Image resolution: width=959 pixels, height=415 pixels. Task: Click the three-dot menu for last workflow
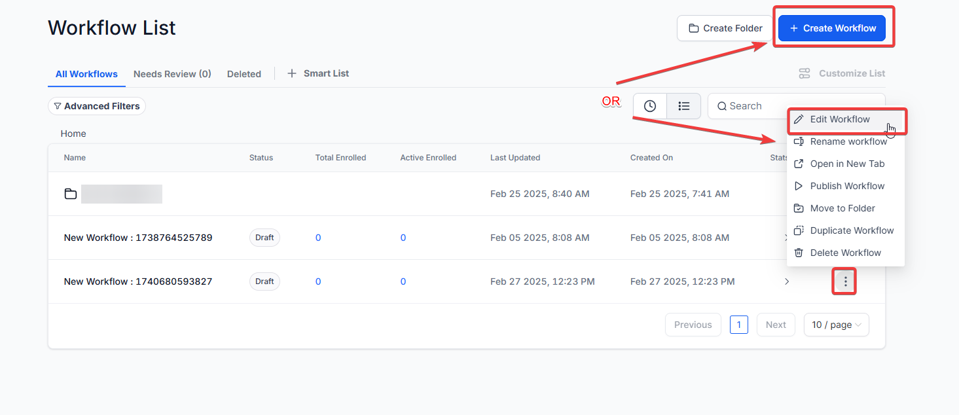tap(845, 281)
